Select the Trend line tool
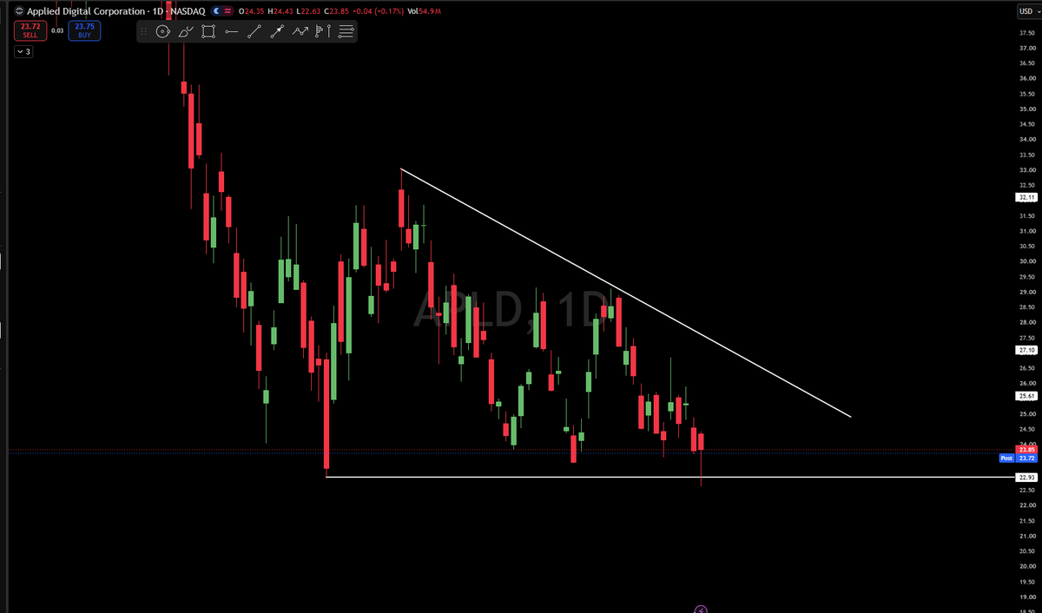The image size is (1042, 613). (x=254, y=32)
